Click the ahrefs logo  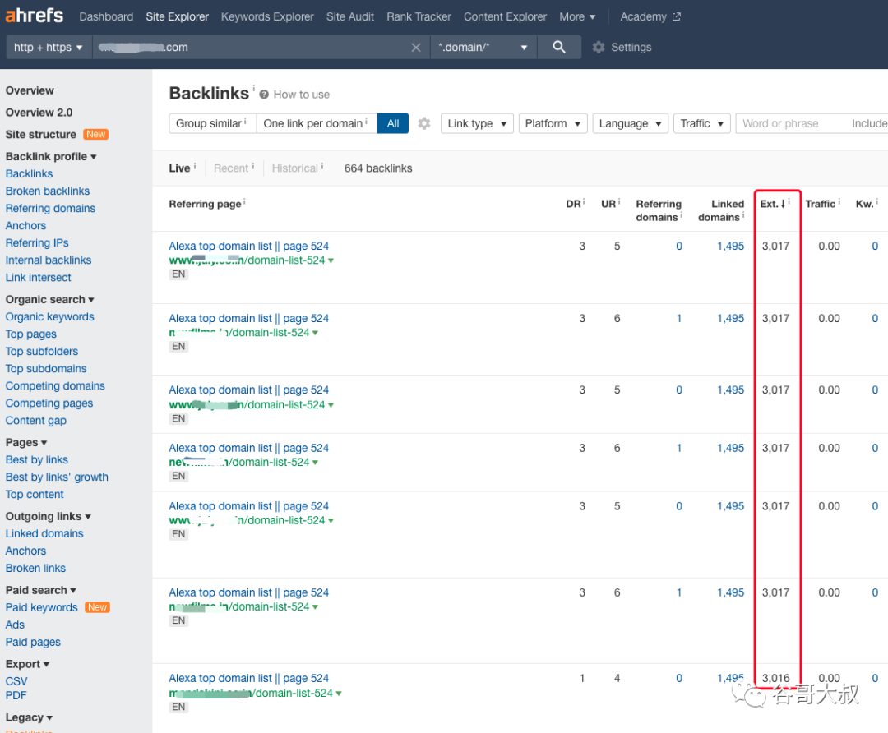34,16
